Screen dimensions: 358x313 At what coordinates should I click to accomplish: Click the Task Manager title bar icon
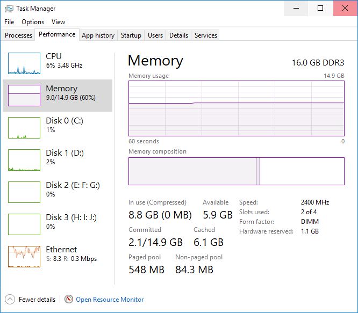[x=9, y=9]
